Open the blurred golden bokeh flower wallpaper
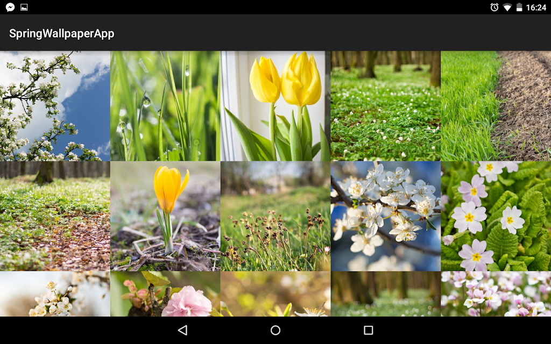The image size is (551, 344). click(275, 294)
